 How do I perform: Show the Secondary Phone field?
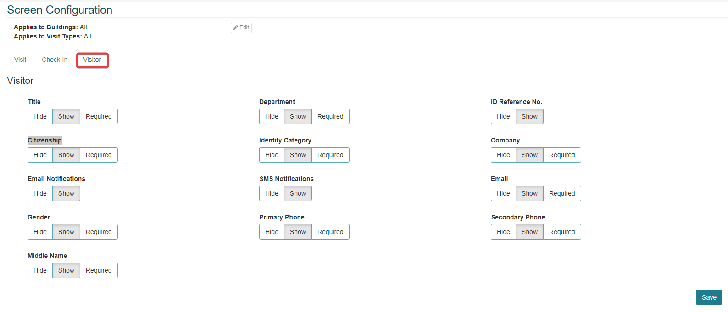point(529,232)
